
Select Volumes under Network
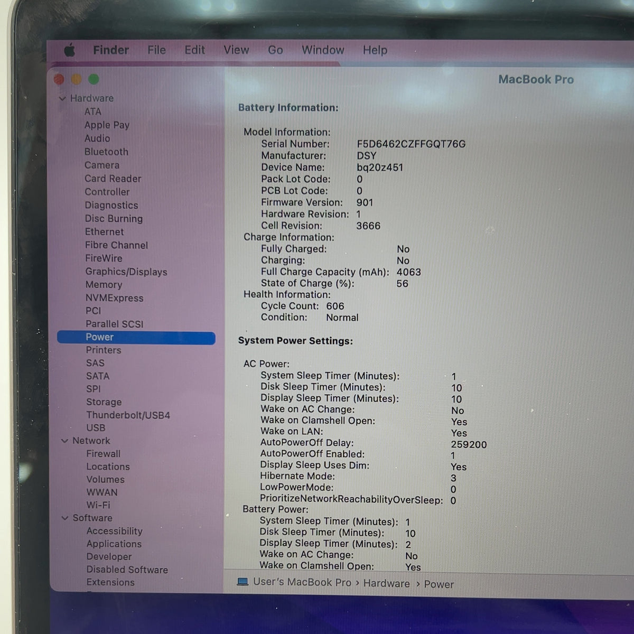pyautogui.click(x=106, y=480)
